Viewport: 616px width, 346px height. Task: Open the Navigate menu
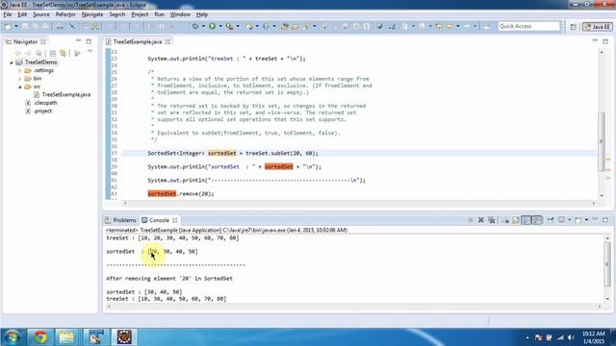coord(92,14)
